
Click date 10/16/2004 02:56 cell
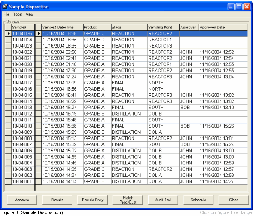pyautogui.click(x=62, y=52)
